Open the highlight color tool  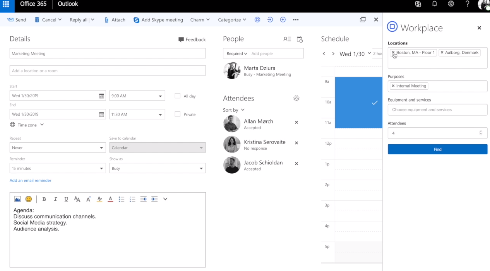pos(99,199)
